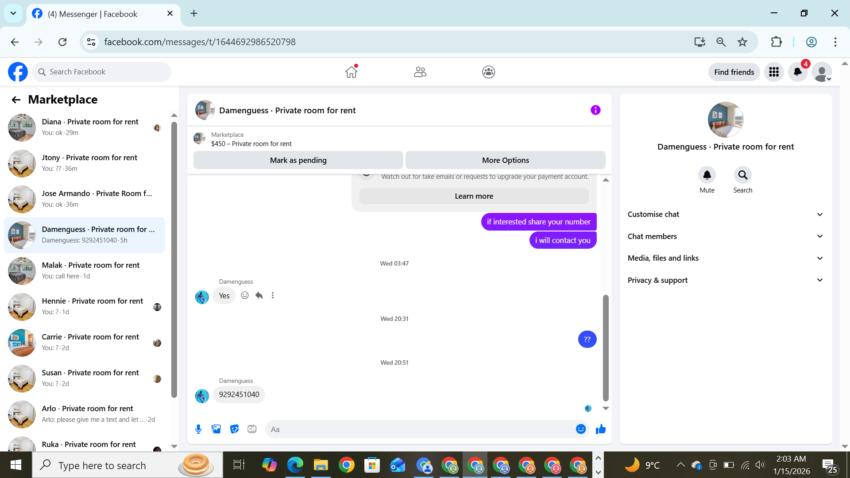Expand Privacy & support section
This screenshot has width=850, height=478.
pos(725,280)
